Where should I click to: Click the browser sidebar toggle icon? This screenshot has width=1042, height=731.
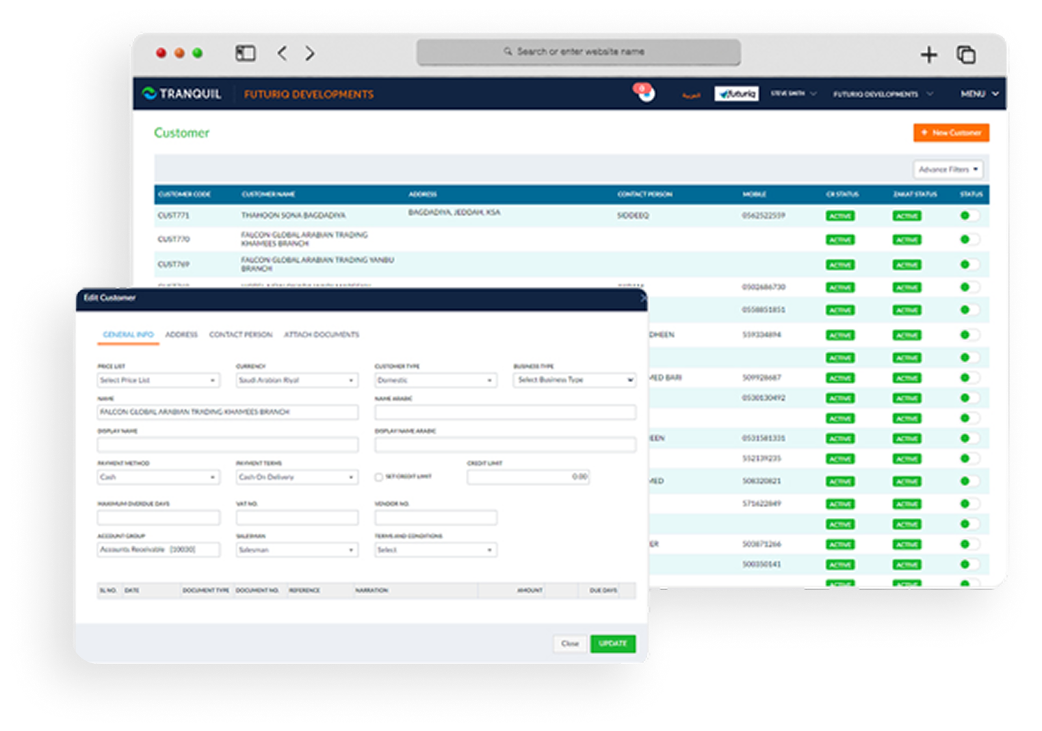pos(245,53)
